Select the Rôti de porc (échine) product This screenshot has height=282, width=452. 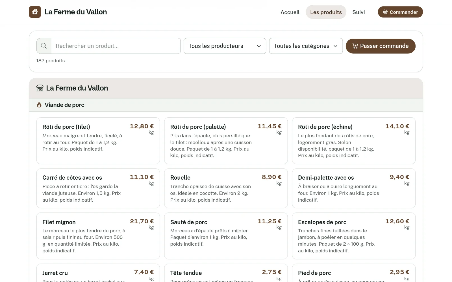click(x=354, y=141)
